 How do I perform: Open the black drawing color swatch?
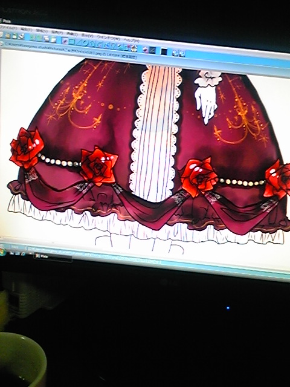point(164,51)
